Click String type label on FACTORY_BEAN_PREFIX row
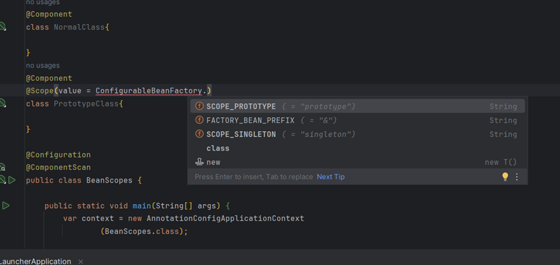 (503, 120)
